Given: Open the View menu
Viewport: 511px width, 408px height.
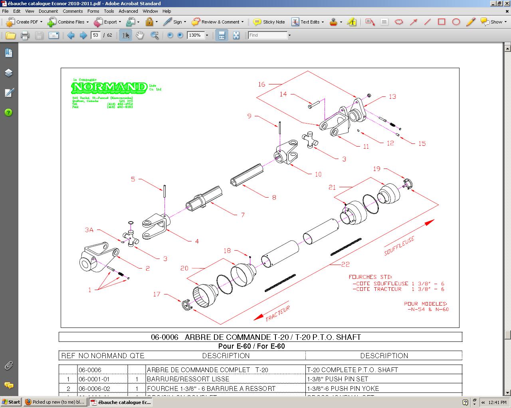Looking at the screenshot, I should [30, 11].
